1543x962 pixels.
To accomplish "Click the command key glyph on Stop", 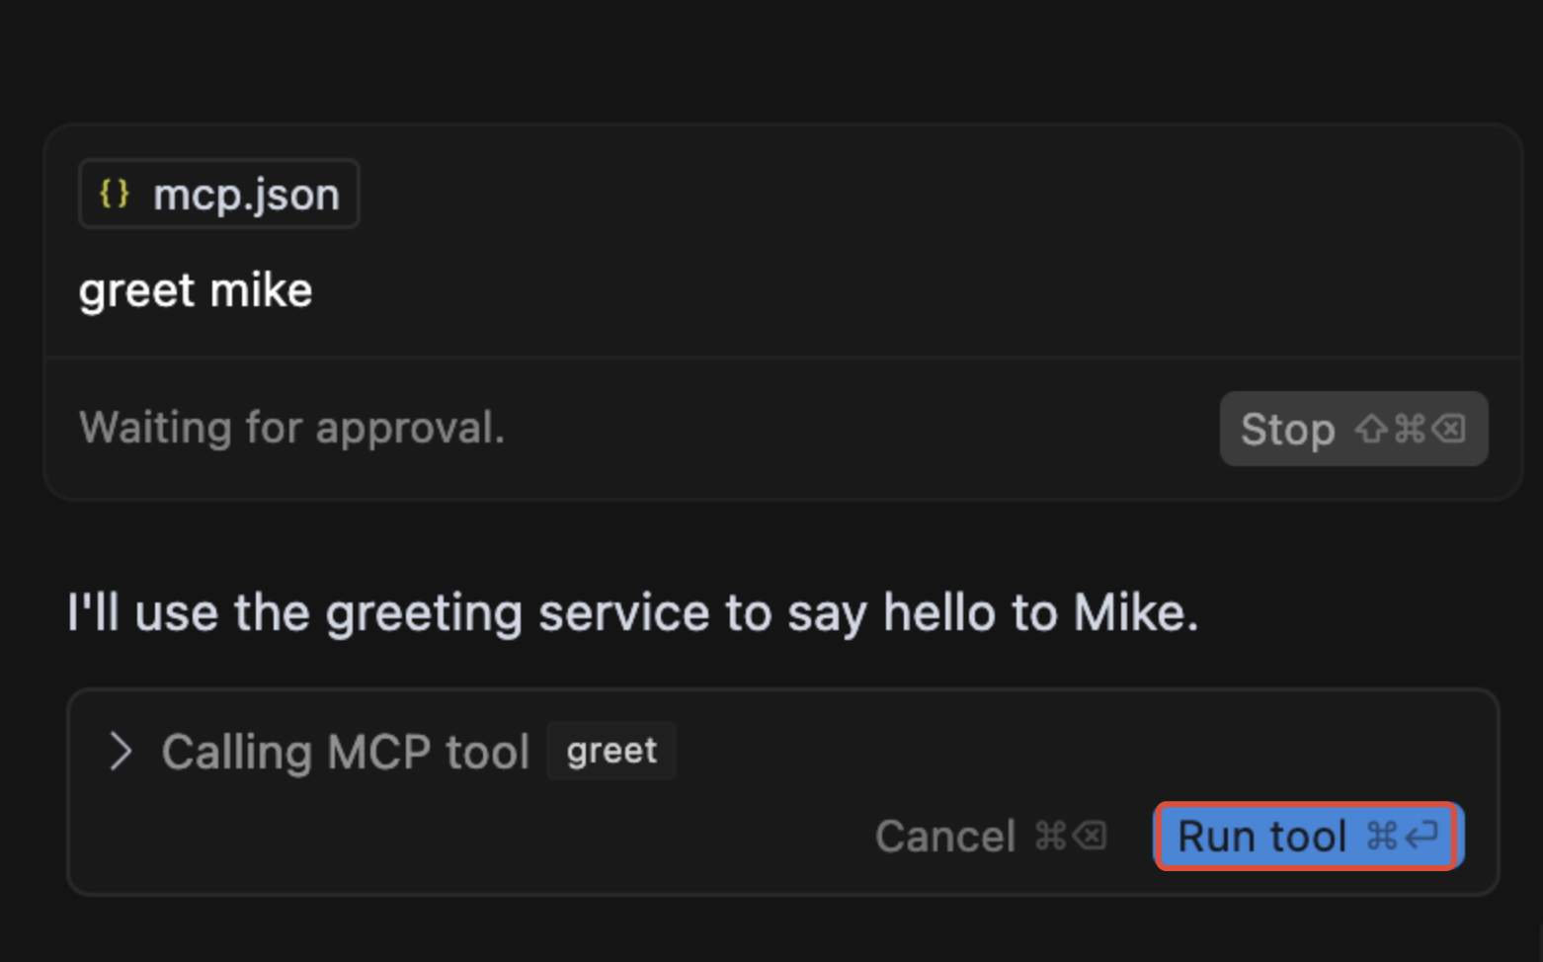I will 1410,429.
